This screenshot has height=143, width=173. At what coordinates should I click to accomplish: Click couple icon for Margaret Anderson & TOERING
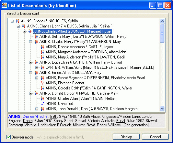click(42, 52)
